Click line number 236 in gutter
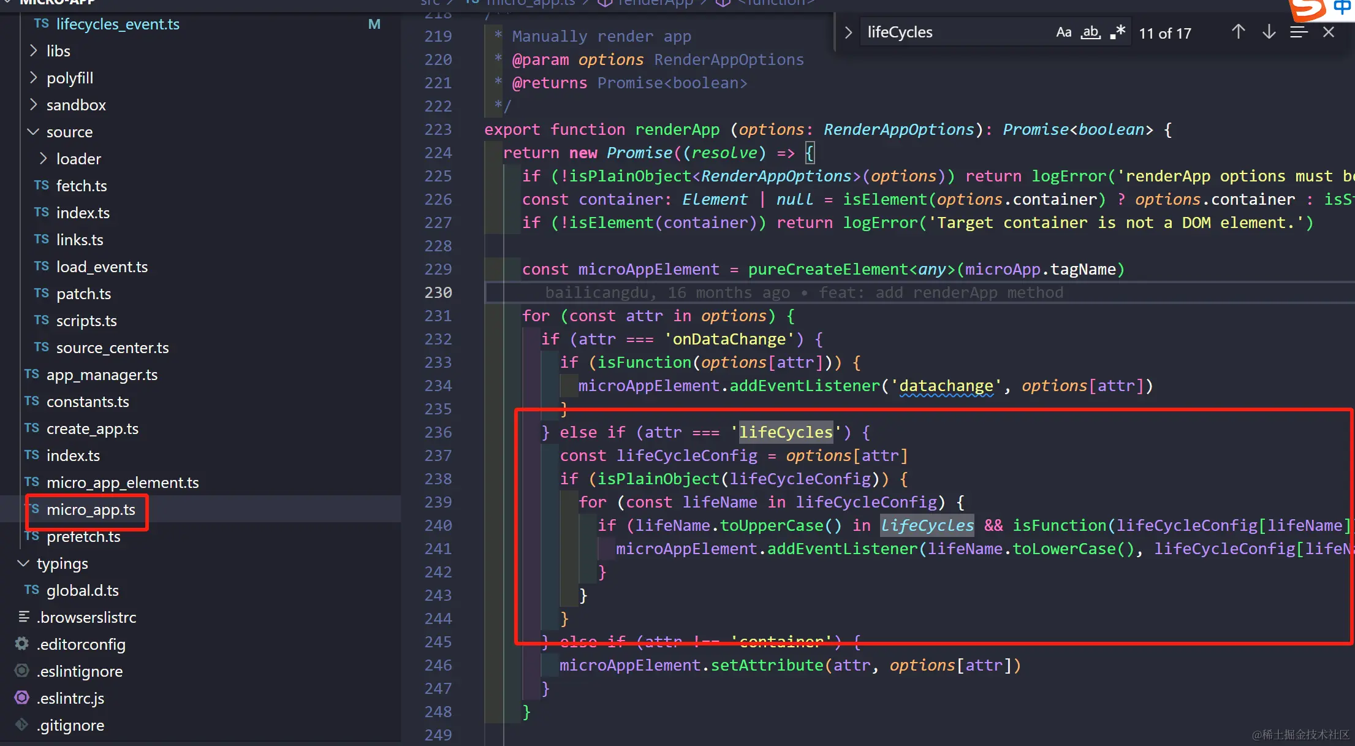The width and height of the screenshot is (1355, 746). (x=438, y=432)
